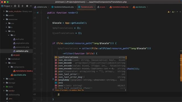This screenshot has height=102, width=182.
Task: Choose the deprecated jpeg2wbmp suggestion
Action: (90, 80)
